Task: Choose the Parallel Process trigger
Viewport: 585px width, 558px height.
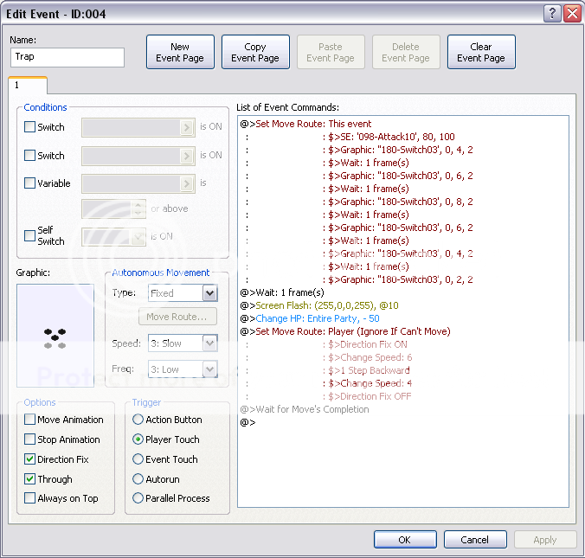Action: click(138, 498)
